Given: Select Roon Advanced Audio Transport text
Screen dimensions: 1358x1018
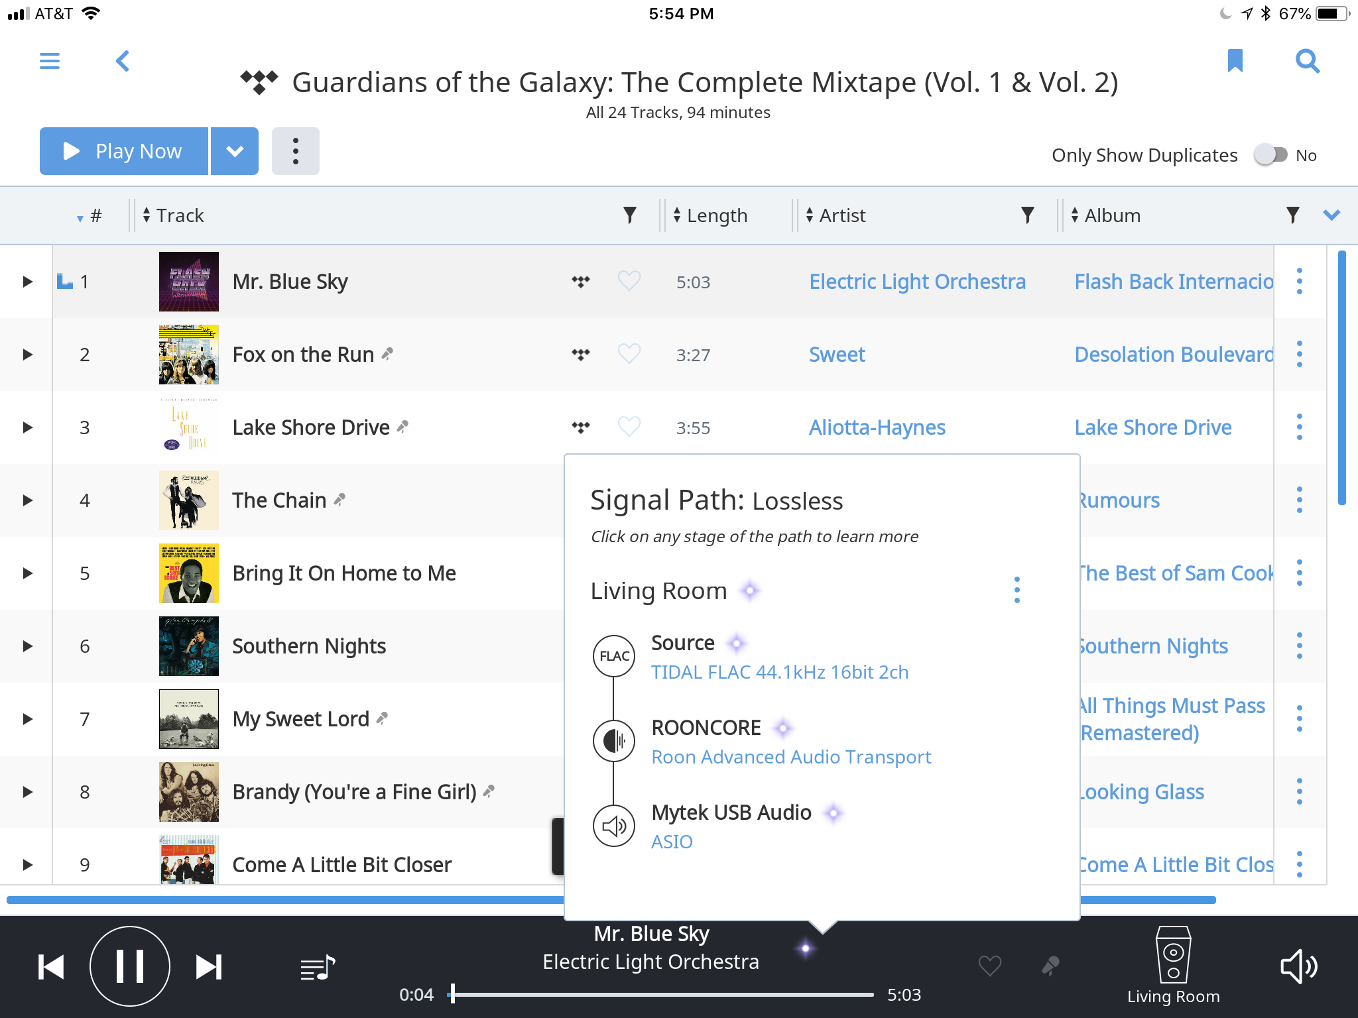Looking at the screenshot, I should coord(791,757).
